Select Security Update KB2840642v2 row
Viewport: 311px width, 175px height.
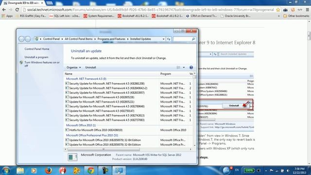128,88
